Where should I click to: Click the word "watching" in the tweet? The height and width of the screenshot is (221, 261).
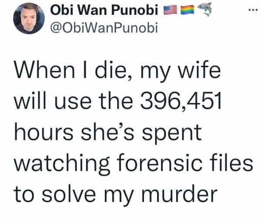pos(65,163)
